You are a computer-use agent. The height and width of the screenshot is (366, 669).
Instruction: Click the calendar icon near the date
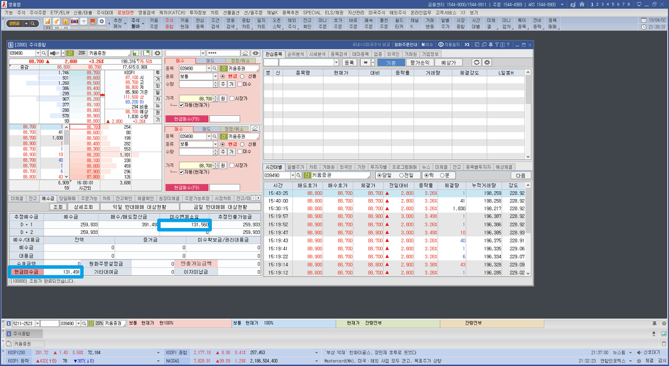643,20
